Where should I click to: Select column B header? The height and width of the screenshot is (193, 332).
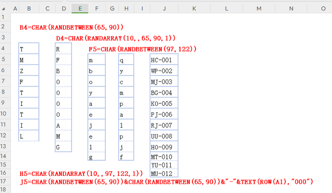(x=29, y=8)
